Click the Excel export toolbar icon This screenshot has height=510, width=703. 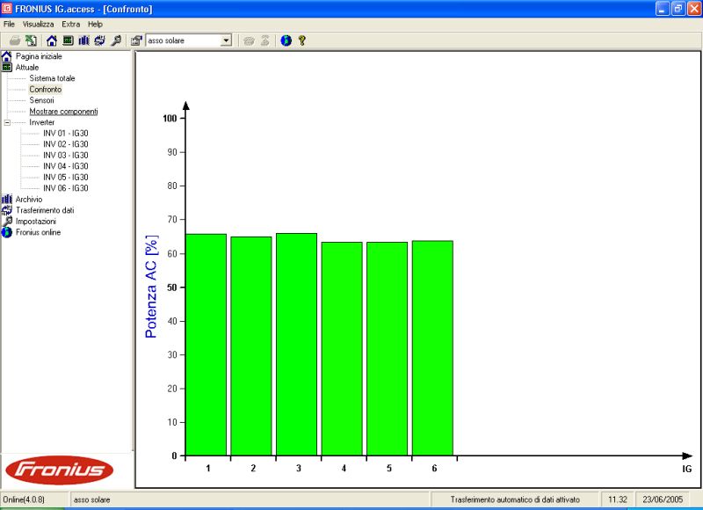(31, 40)
